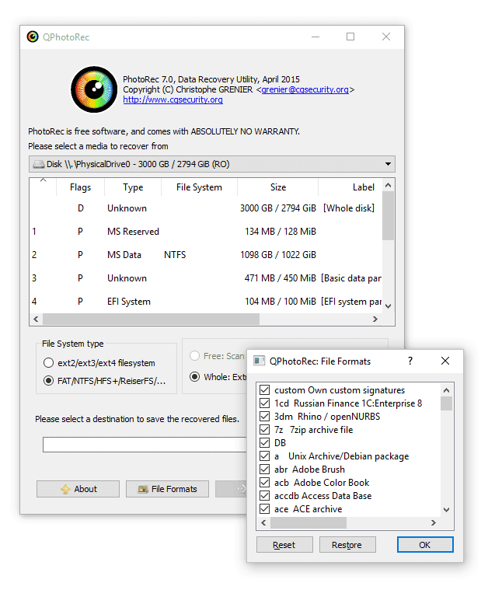Click the help question mark in File Formats dialog
The width and height of the screenshot is (488, 590).
[x=410, y=361]
